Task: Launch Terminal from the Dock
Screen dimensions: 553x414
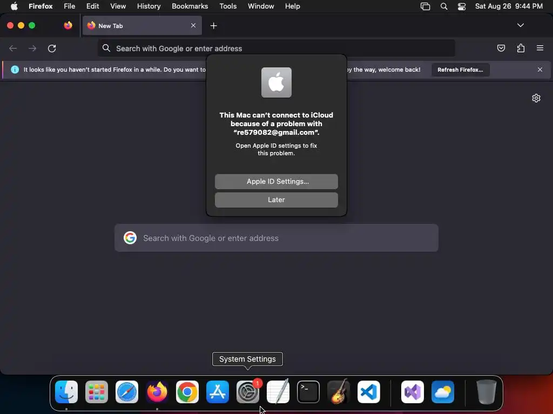Action: (308, 392)
